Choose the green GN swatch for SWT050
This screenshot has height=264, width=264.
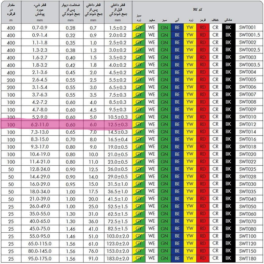pos(164,206)
